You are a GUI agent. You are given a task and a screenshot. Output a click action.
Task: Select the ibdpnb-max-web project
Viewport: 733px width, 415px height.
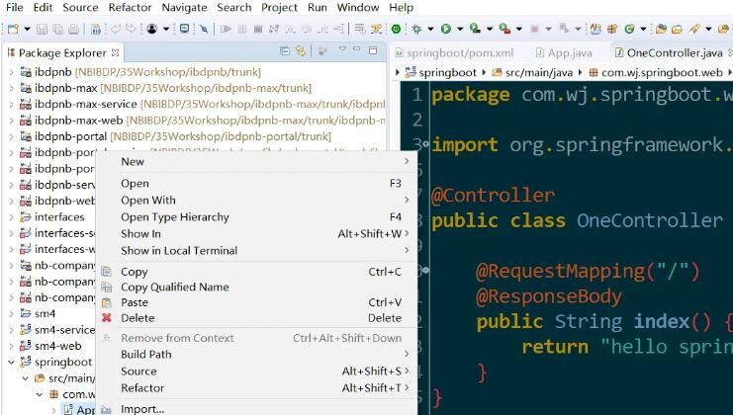(x=78, y=121)
